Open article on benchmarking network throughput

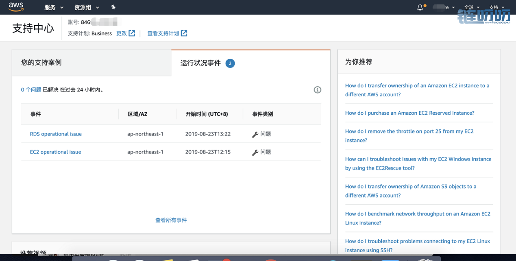(418, 218)
